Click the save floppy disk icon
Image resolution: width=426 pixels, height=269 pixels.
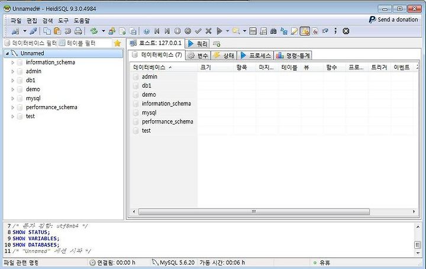253,31
